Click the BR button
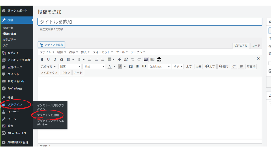The width and height of the screenshot is (271, 152). (241, 67)
